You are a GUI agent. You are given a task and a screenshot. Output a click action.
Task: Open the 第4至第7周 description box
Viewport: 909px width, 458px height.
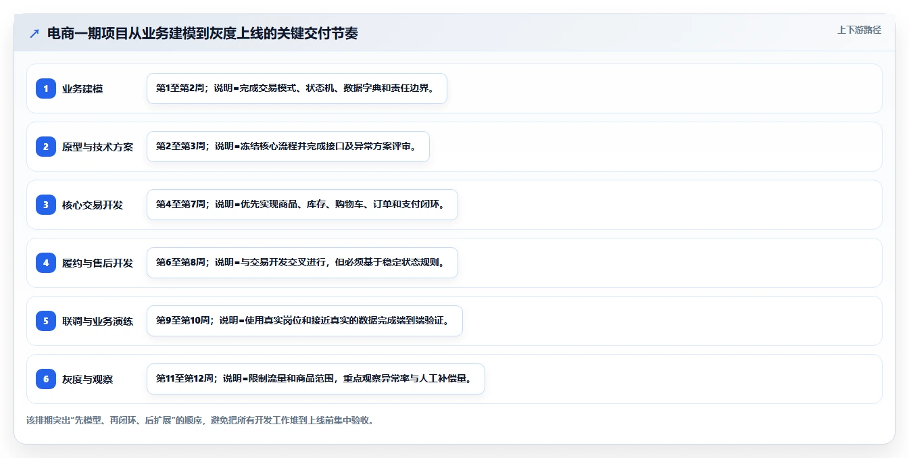pos(302,205)
